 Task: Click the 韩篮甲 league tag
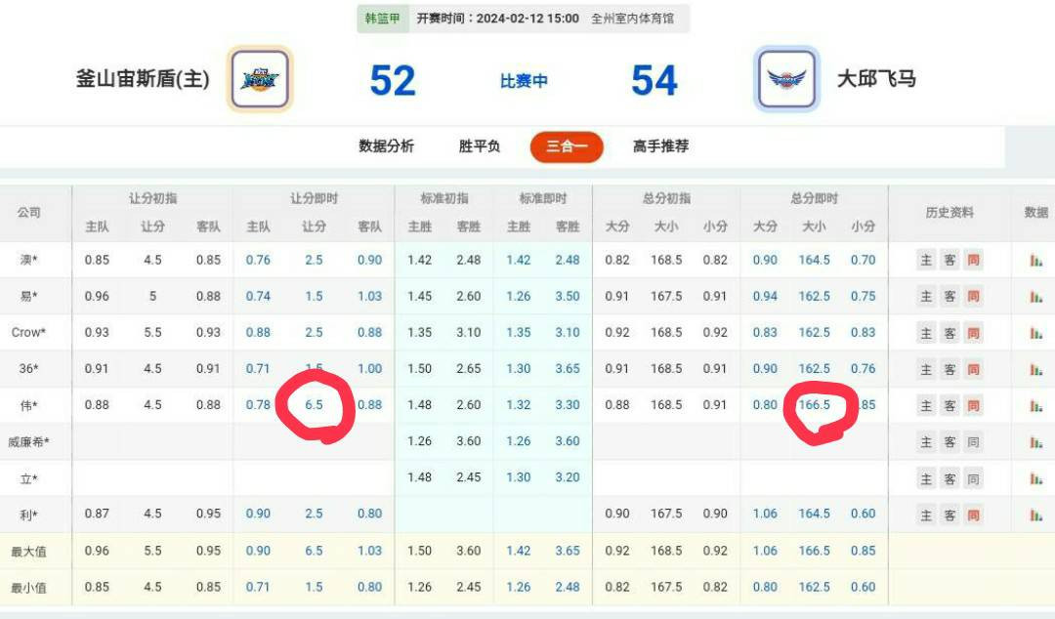tap(382, 19)
